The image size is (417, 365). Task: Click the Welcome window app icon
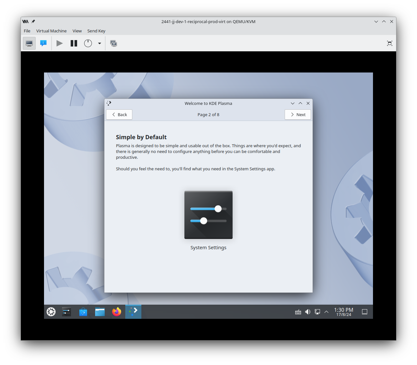(x=109, y=103)
